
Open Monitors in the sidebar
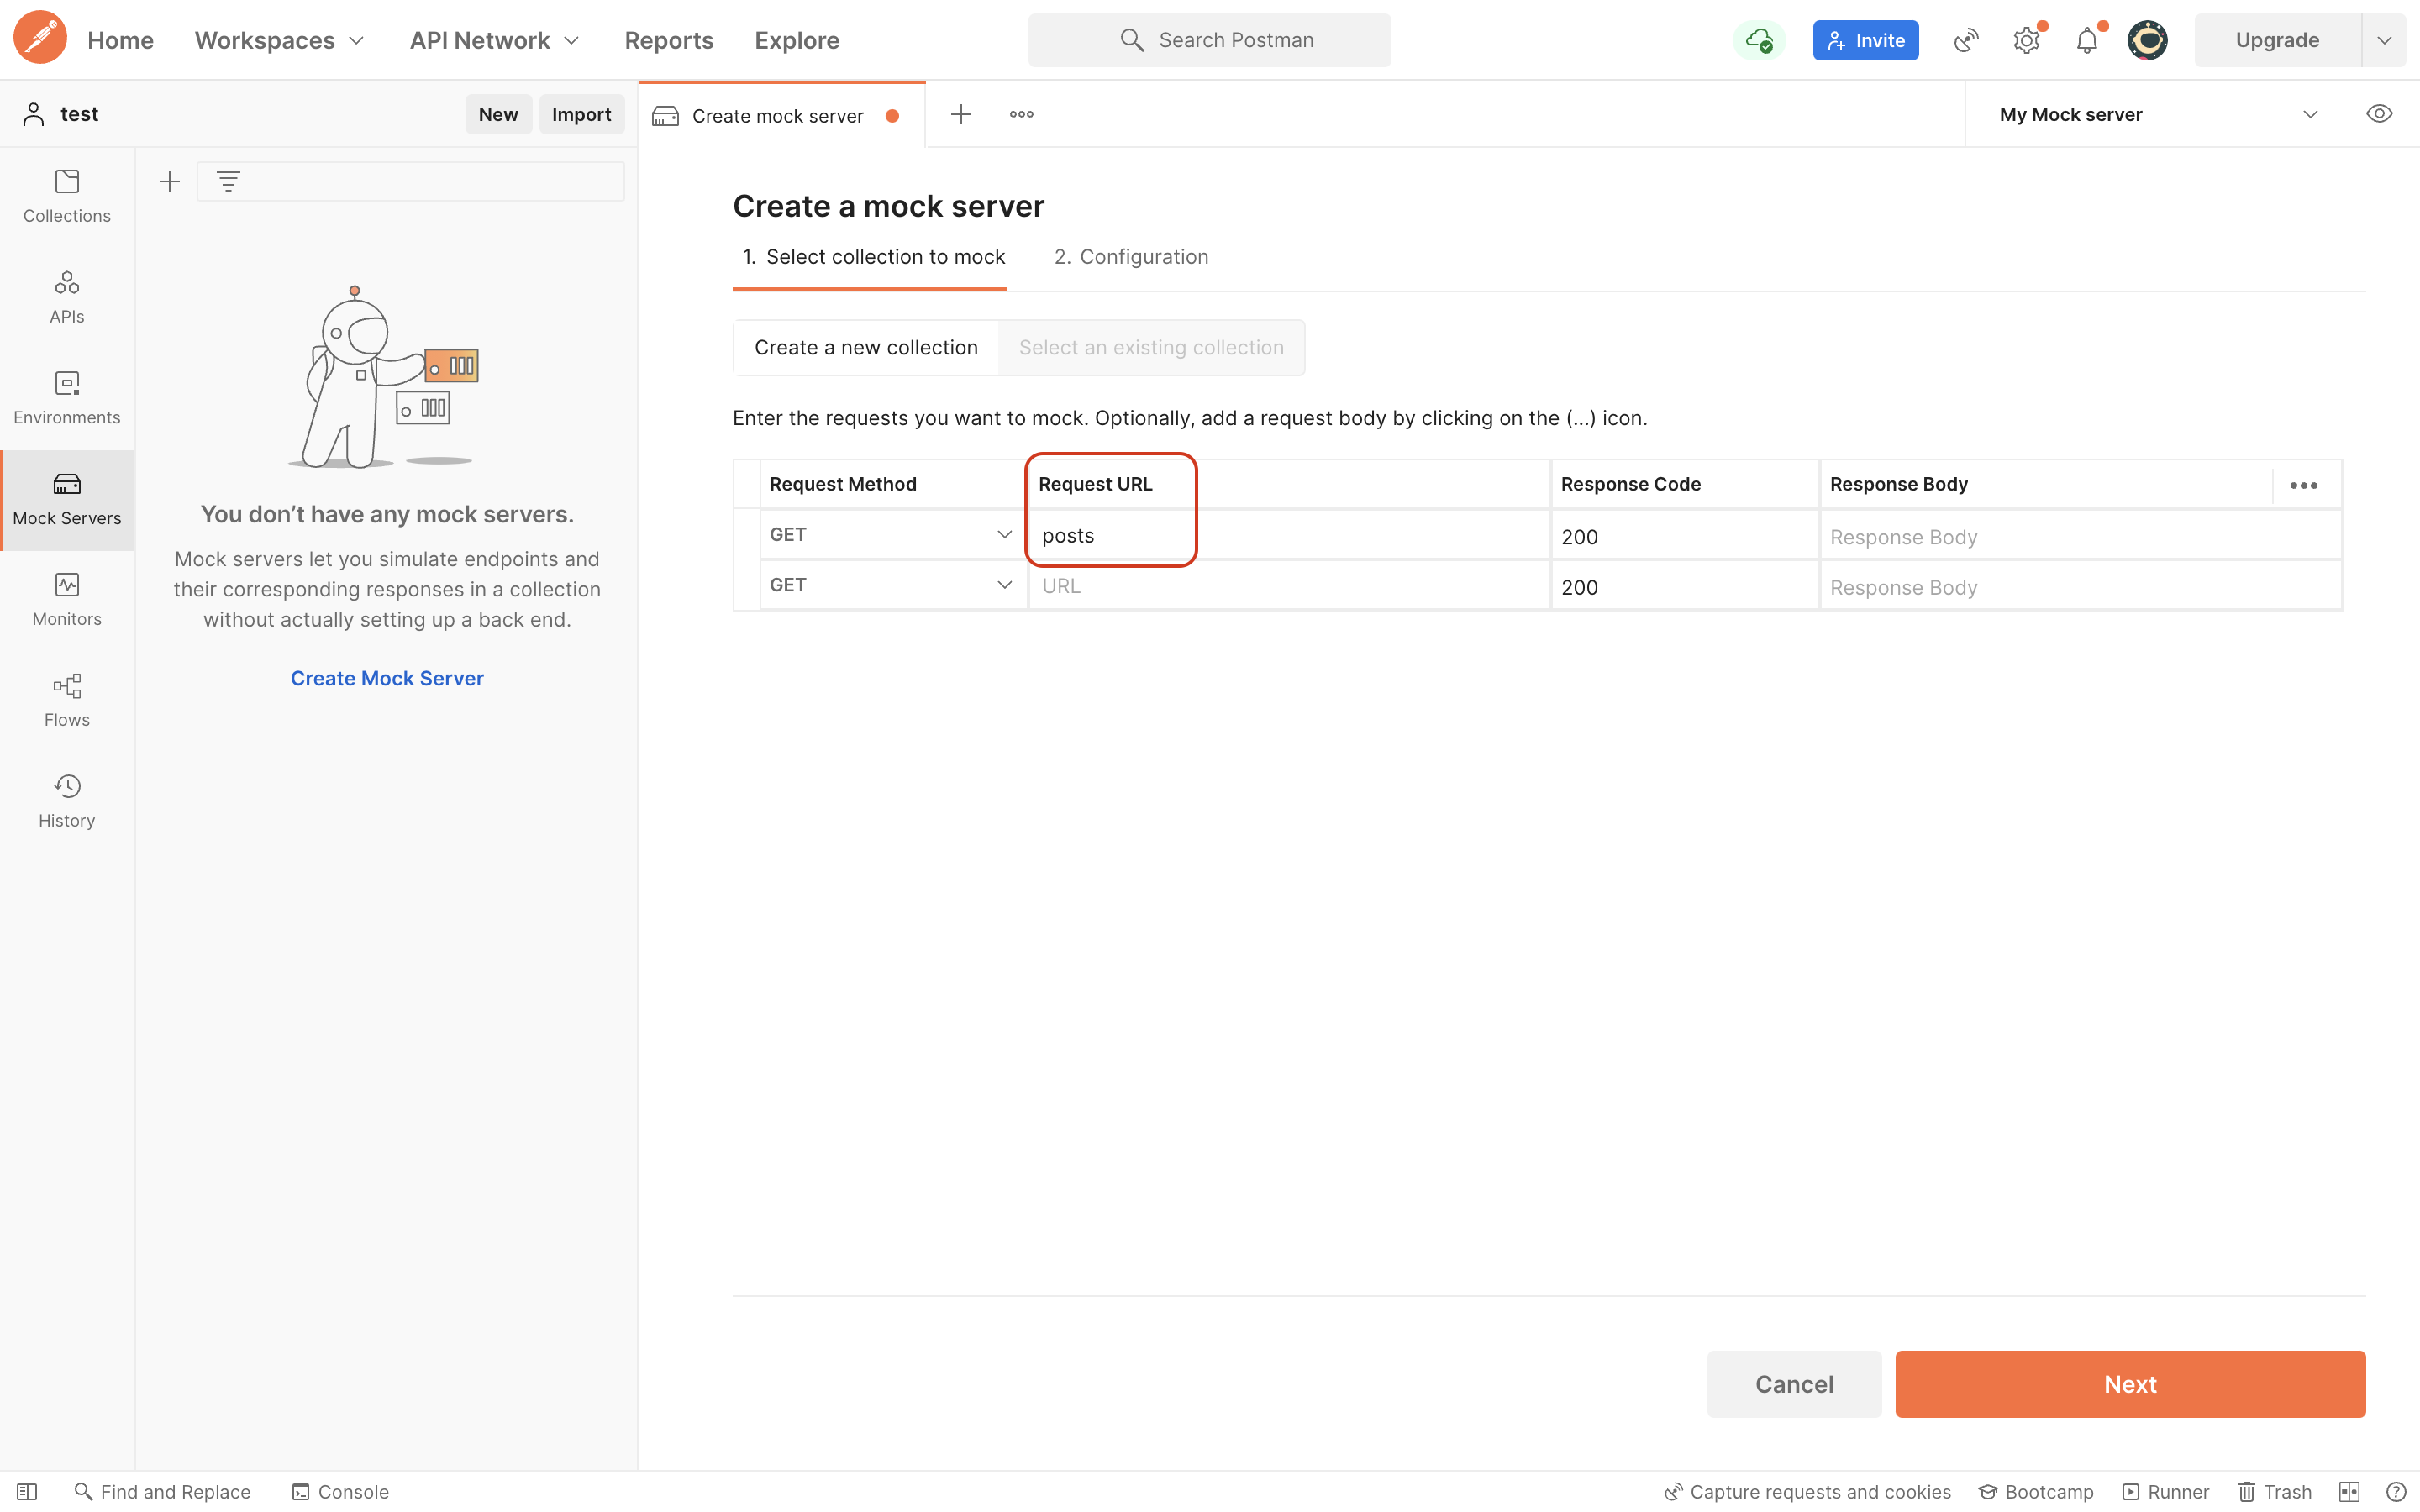[x=67, y=599]
